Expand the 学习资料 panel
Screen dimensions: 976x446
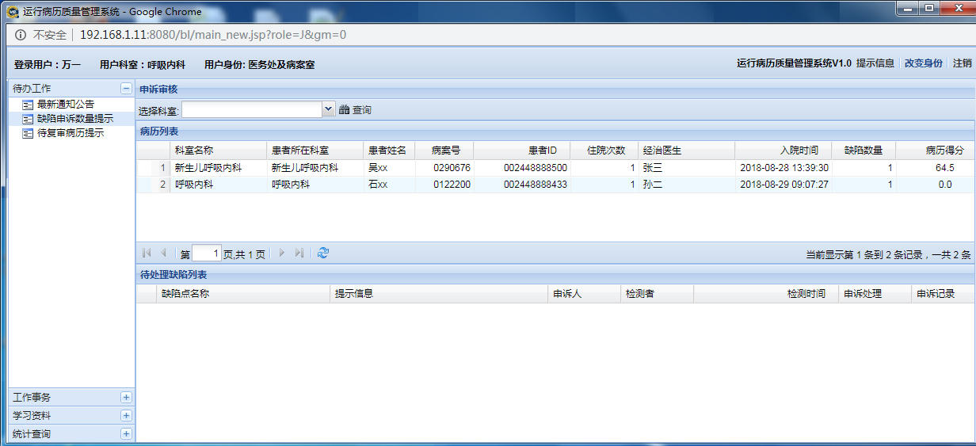(x=126, y=416)
